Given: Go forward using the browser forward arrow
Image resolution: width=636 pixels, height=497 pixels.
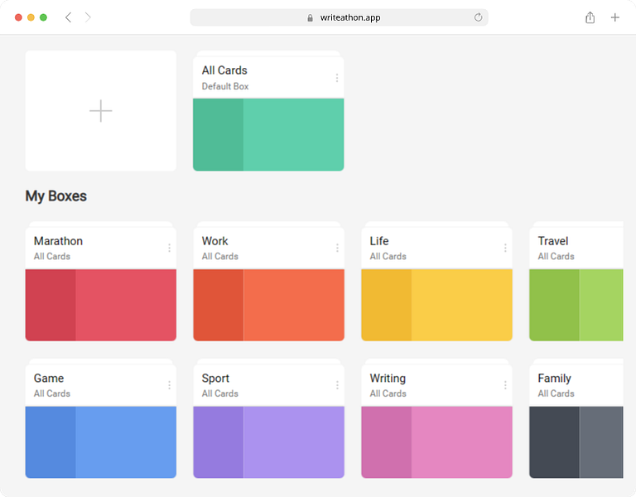Looking at the screenshot, I should [x=88, y=17].
